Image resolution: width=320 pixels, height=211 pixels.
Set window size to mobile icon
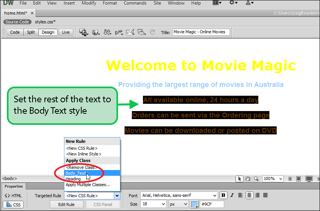[x=290, y=179]
